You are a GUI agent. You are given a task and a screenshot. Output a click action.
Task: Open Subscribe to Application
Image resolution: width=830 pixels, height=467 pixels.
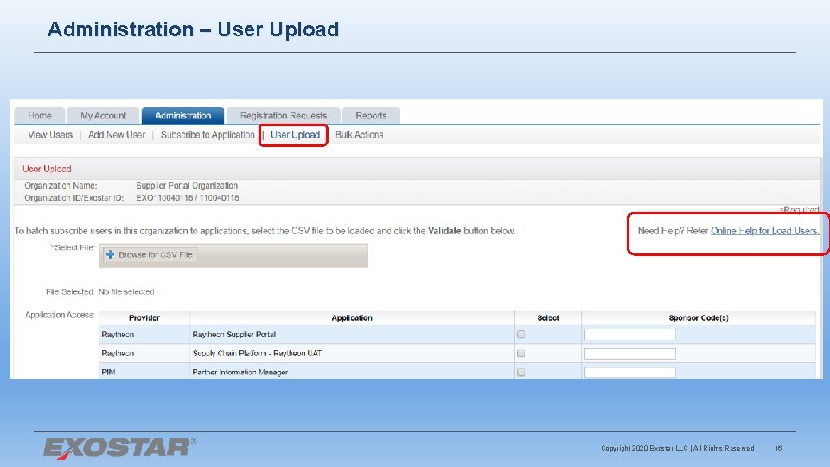pyautogui.click(x=207, y=135)
